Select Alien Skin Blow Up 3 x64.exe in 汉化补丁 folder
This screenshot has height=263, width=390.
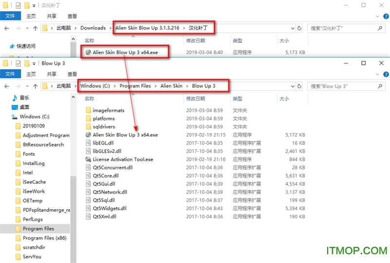(125, 52)
